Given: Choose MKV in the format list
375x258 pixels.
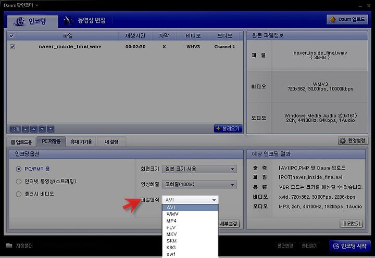Looking at the screenshot, I should pos(190,234).
